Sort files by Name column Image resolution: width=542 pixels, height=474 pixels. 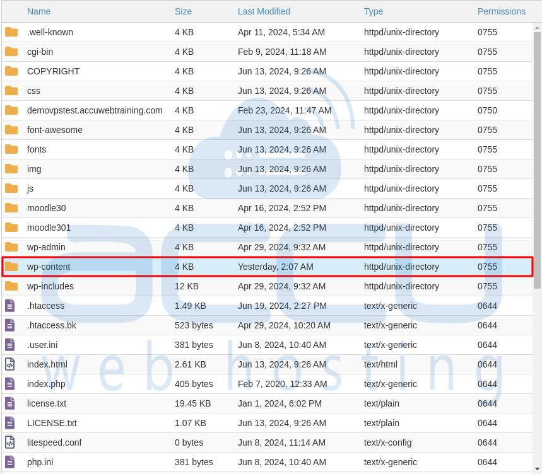[38, 11]
